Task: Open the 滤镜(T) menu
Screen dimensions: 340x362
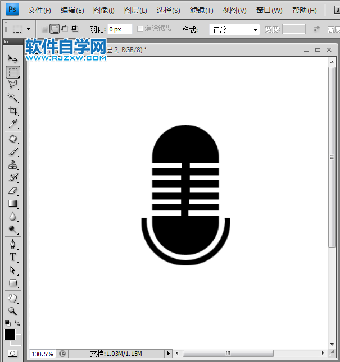Action: (201, 10)
